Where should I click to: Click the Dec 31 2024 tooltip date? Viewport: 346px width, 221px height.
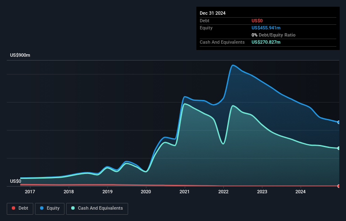click(x=212, y=13)
